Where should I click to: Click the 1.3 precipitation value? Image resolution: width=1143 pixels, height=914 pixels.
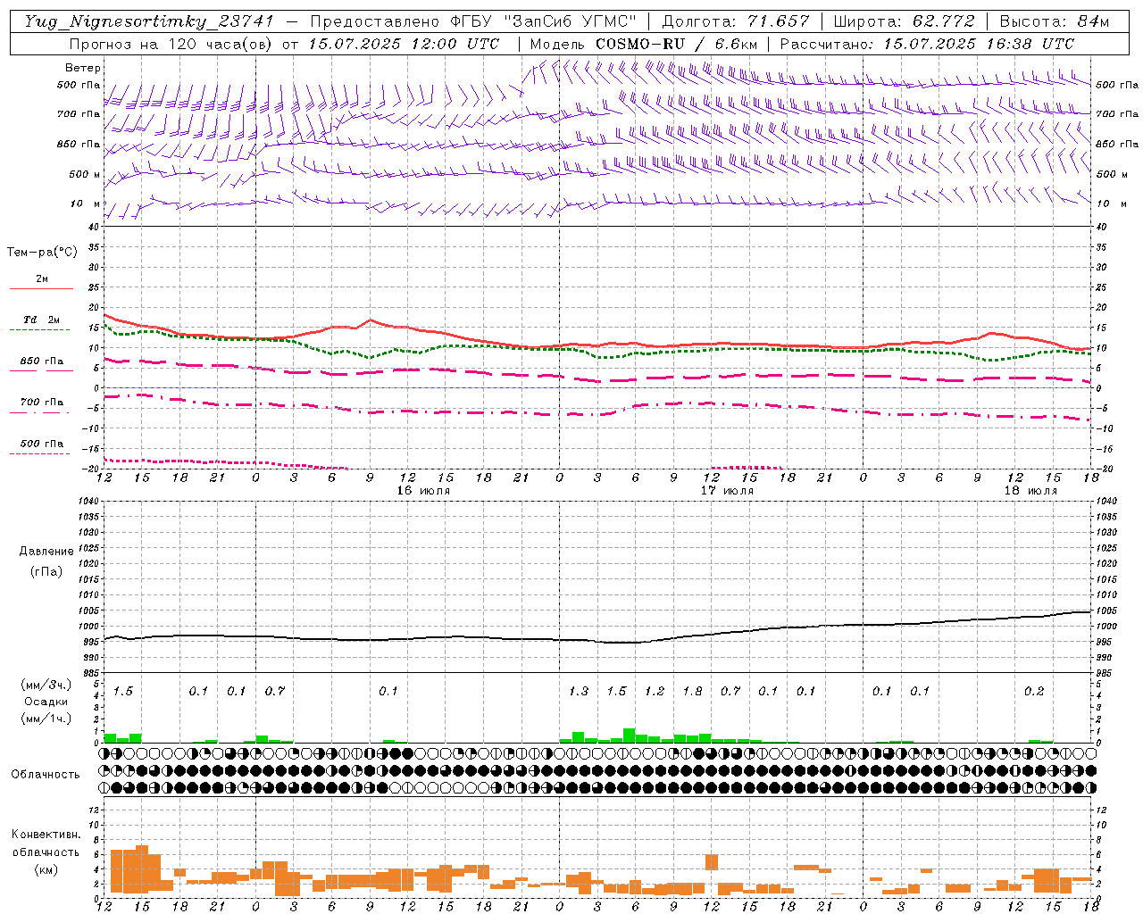[x=579, y=692]
